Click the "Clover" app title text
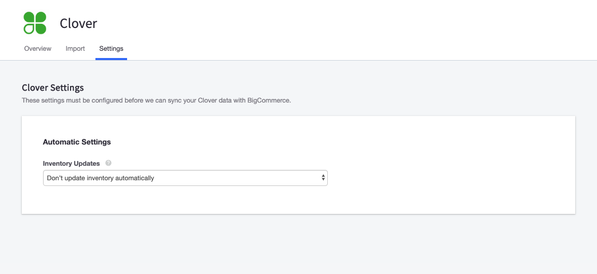The width and height of the screenshot is (597, 274). tap(78, 23)
